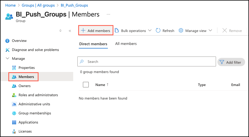Click into the members Search field
249x137 pixels.
tap(147, 61)
